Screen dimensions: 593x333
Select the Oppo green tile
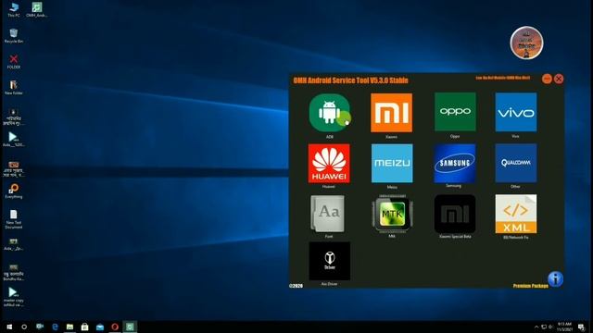[x=455, y=112]
